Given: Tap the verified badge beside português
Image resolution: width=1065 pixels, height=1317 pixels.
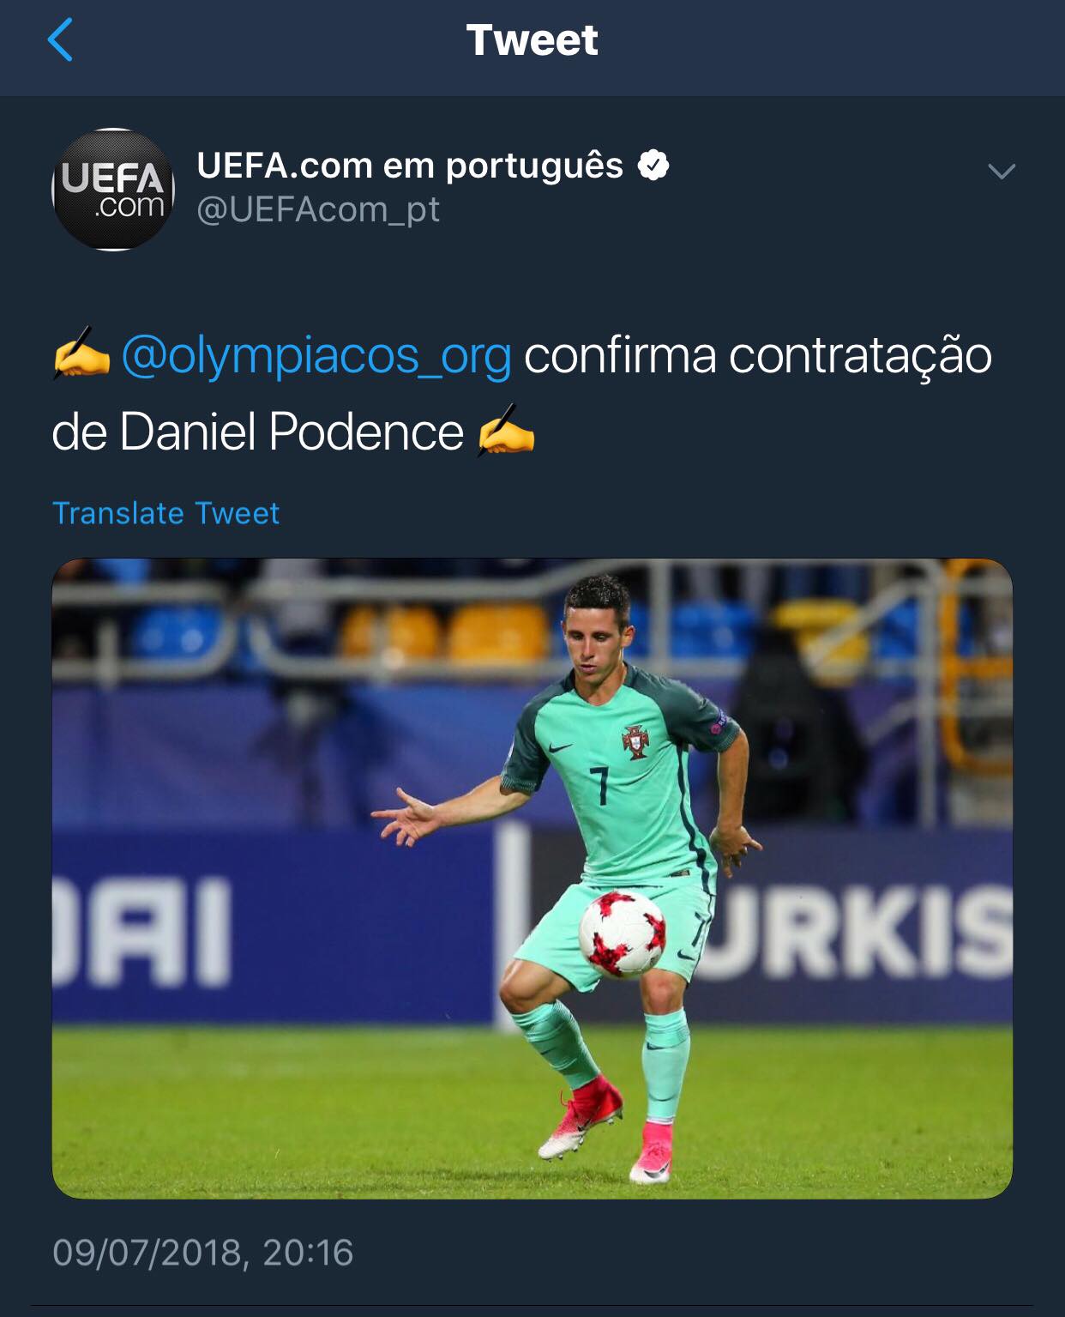Looking at the screenshot, I should click(x=653, y=165).
